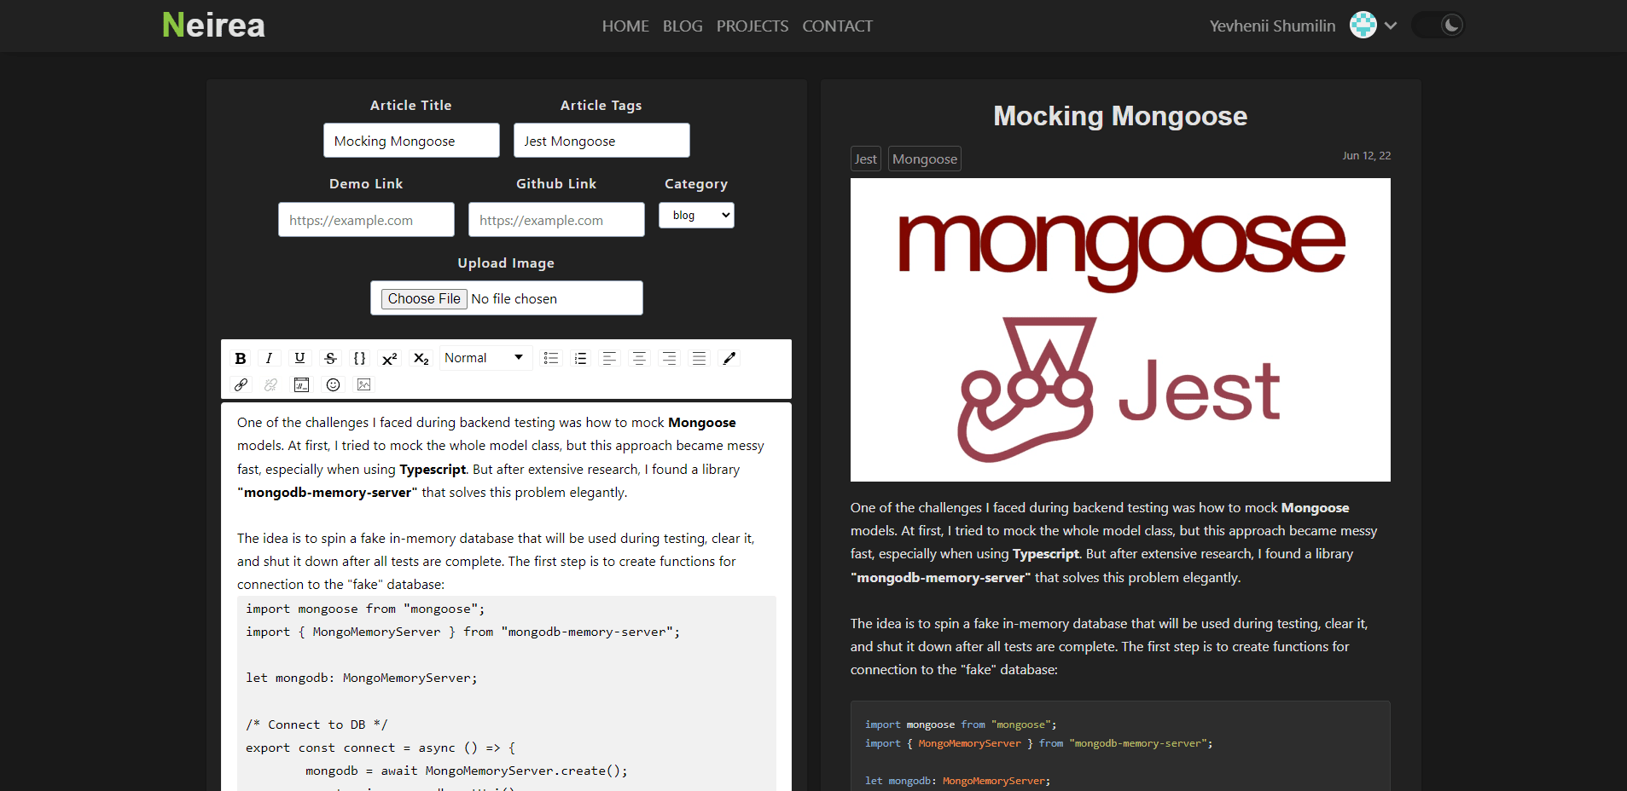
Task: Click the Github Link input field
Action: point(556,220)
